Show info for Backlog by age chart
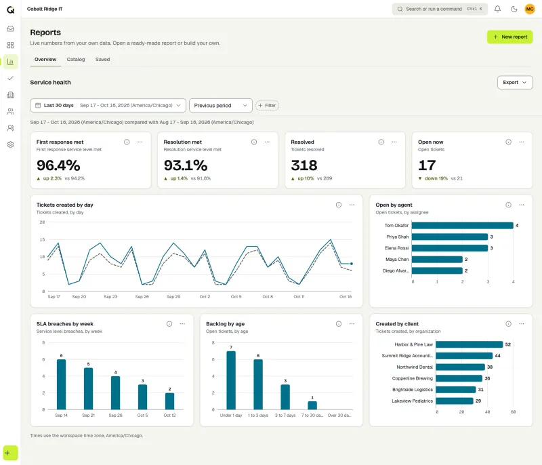Image resolution: width=542 pixels, height=465 pixels. point(339,324)
